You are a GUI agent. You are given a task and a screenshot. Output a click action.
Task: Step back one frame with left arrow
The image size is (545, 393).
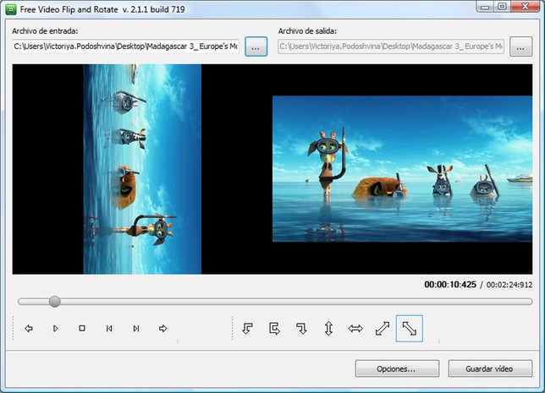click(29, 328)
